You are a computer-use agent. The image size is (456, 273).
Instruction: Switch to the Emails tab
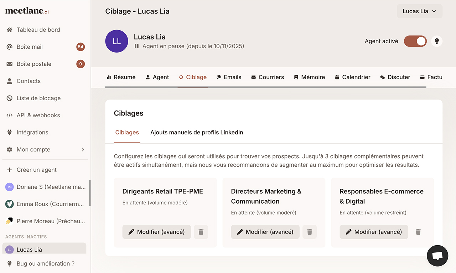[229, 77]
